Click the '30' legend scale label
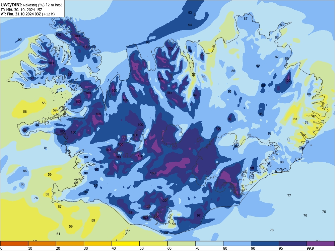This screenshot has width=335, height=251. [x=86, y=248]
